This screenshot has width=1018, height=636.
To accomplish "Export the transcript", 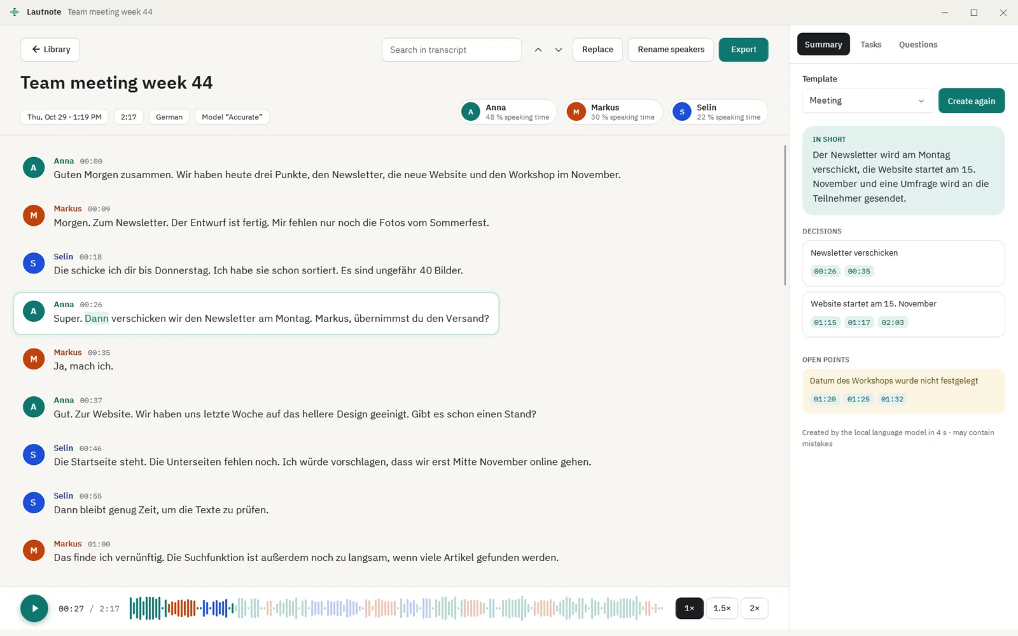I will (x=744, y=50).
